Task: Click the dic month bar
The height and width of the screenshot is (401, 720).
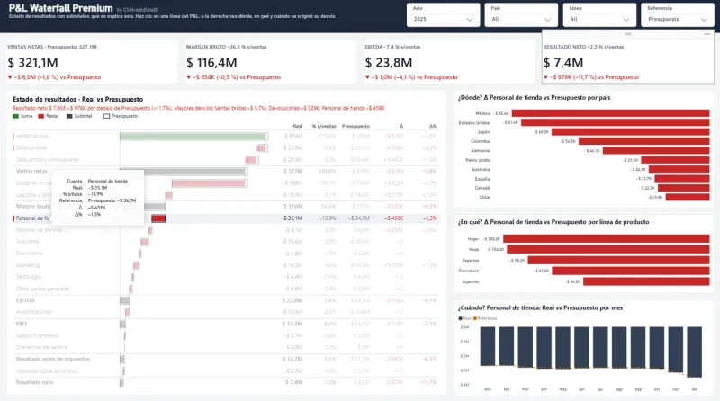Action: click(694, 352)
